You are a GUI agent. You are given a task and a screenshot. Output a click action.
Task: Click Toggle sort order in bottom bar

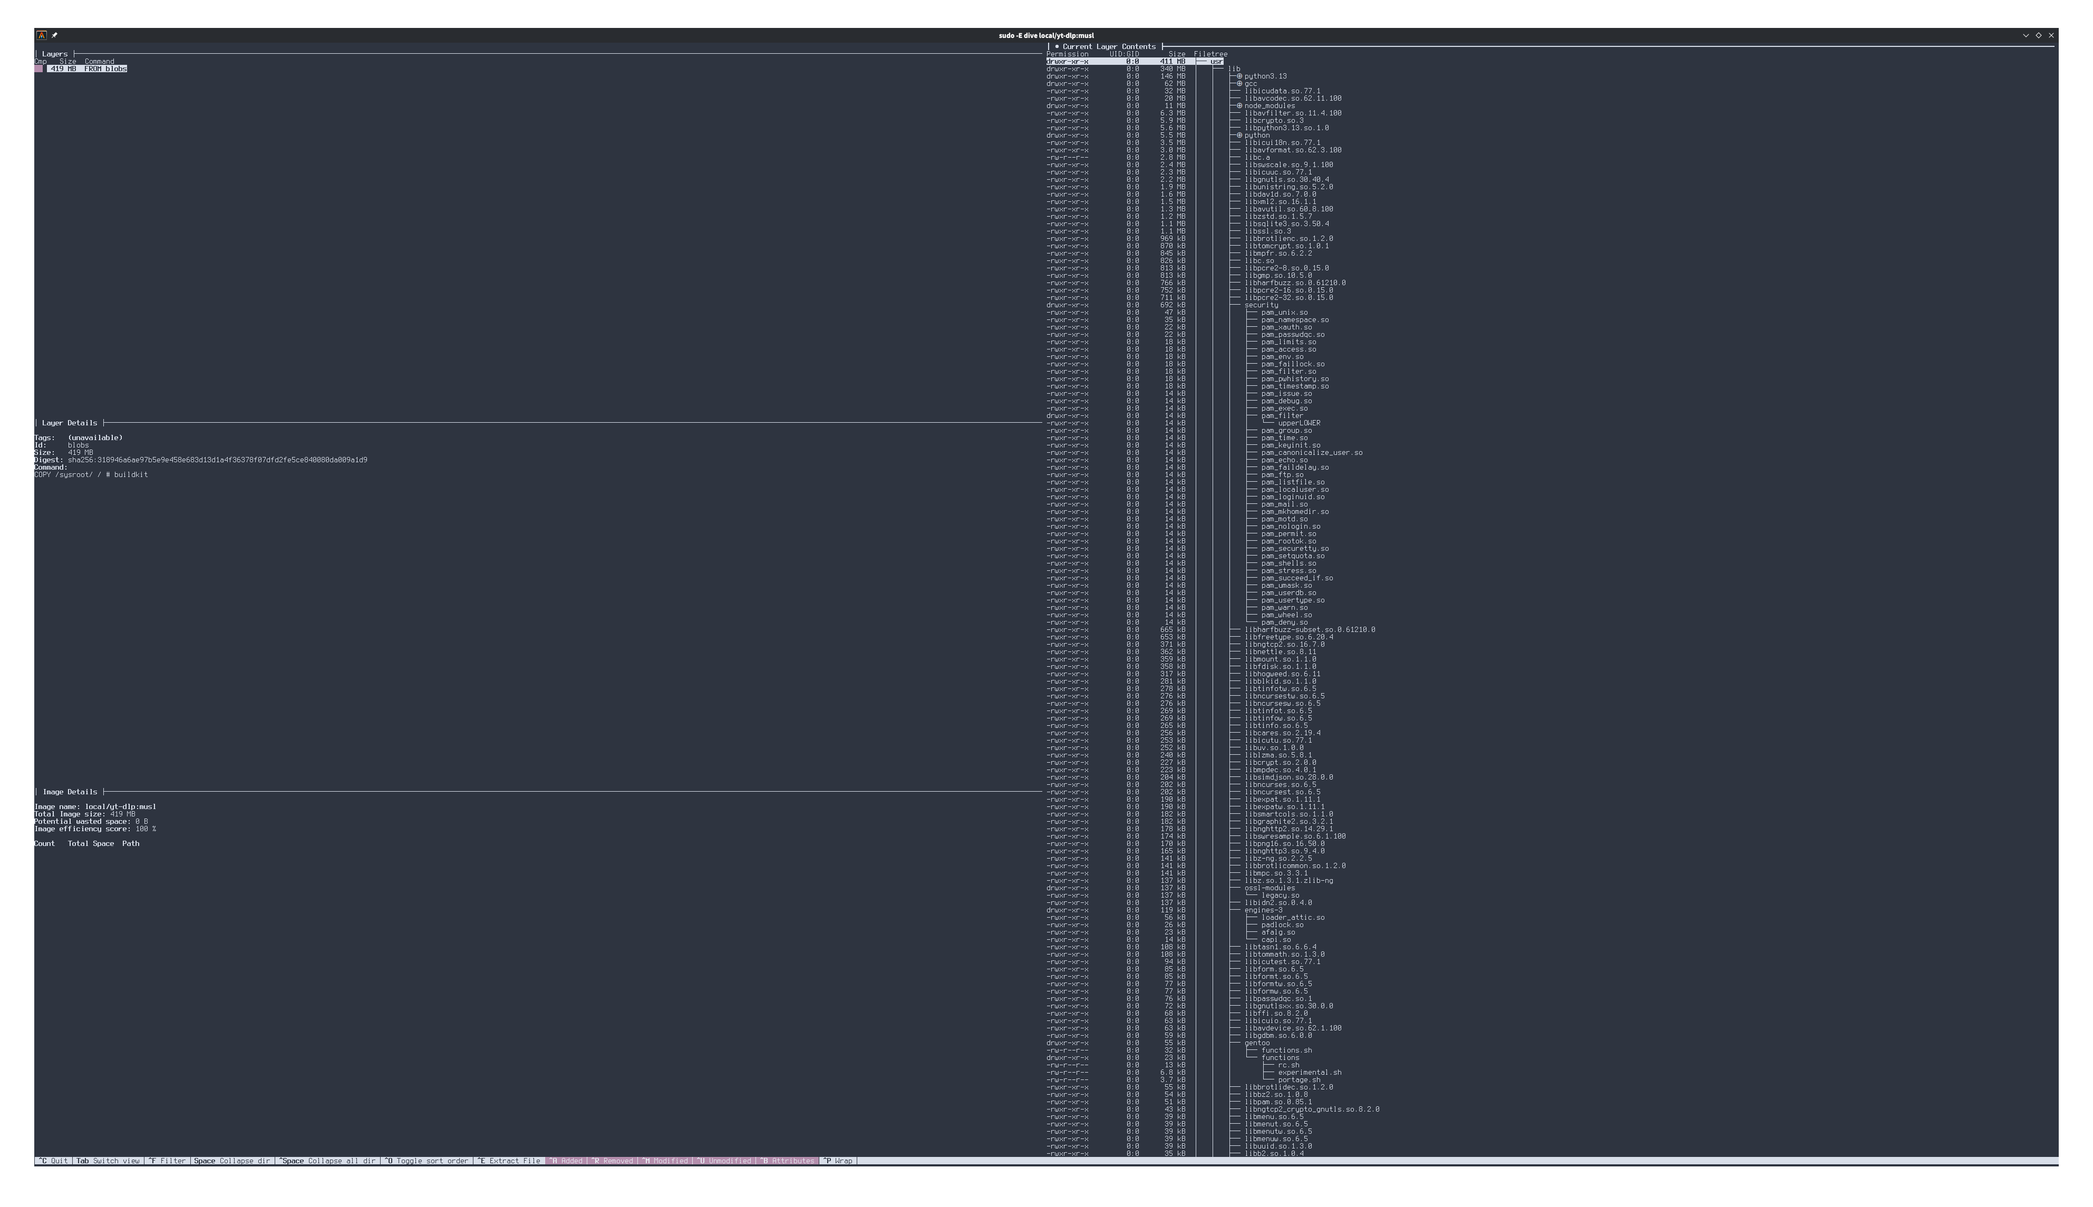[x=427, y=1161]
